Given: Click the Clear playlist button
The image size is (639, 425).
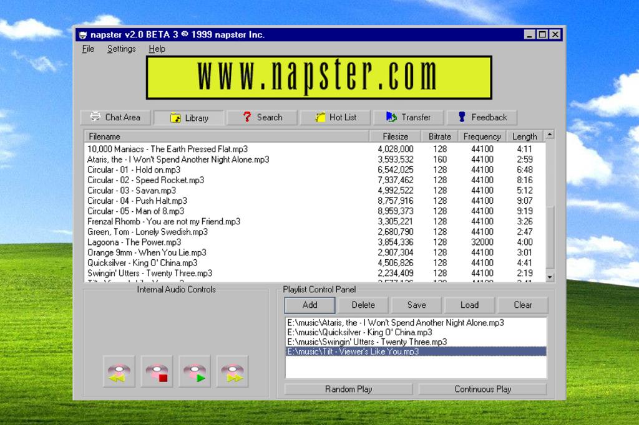Looking at the screenshot, I should click(x=523, y=305).
